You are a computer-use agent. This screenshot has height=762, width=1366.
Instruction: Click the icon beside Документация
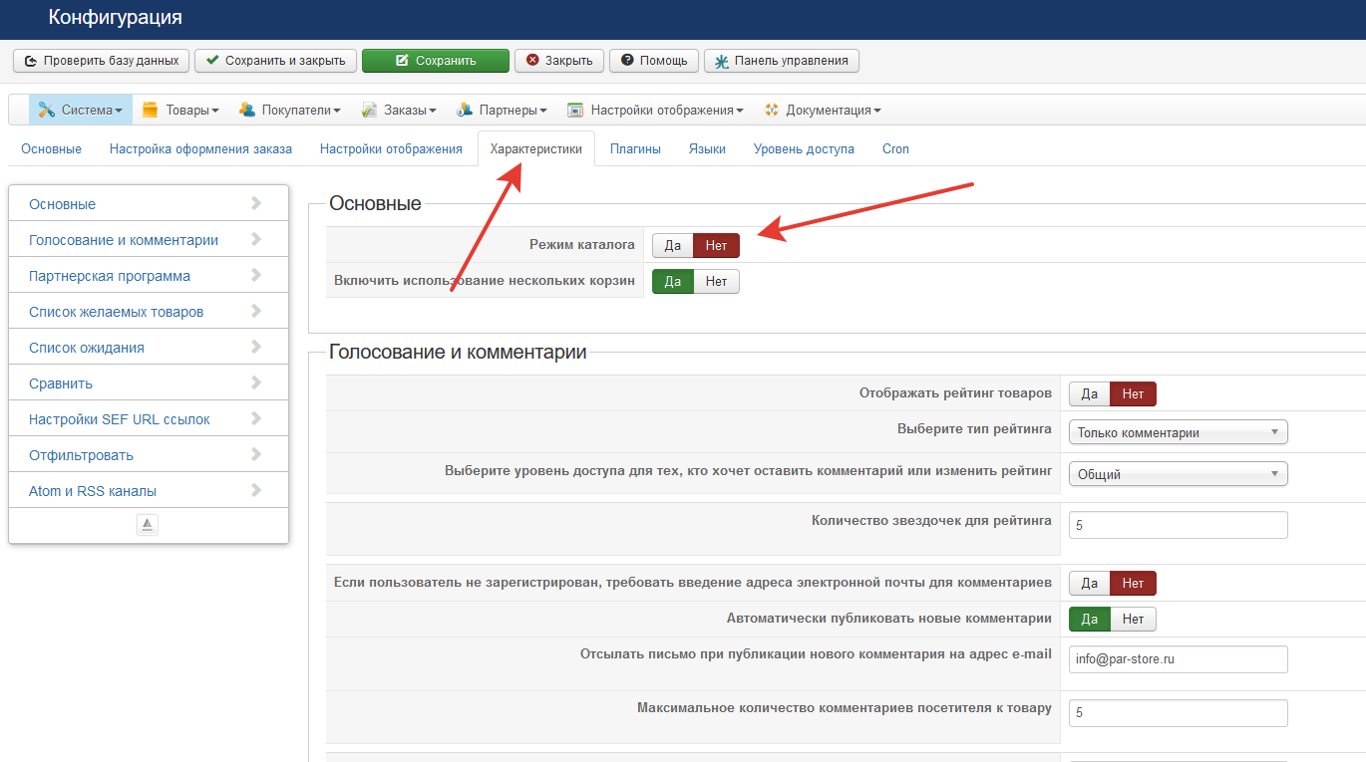(771, 110)
